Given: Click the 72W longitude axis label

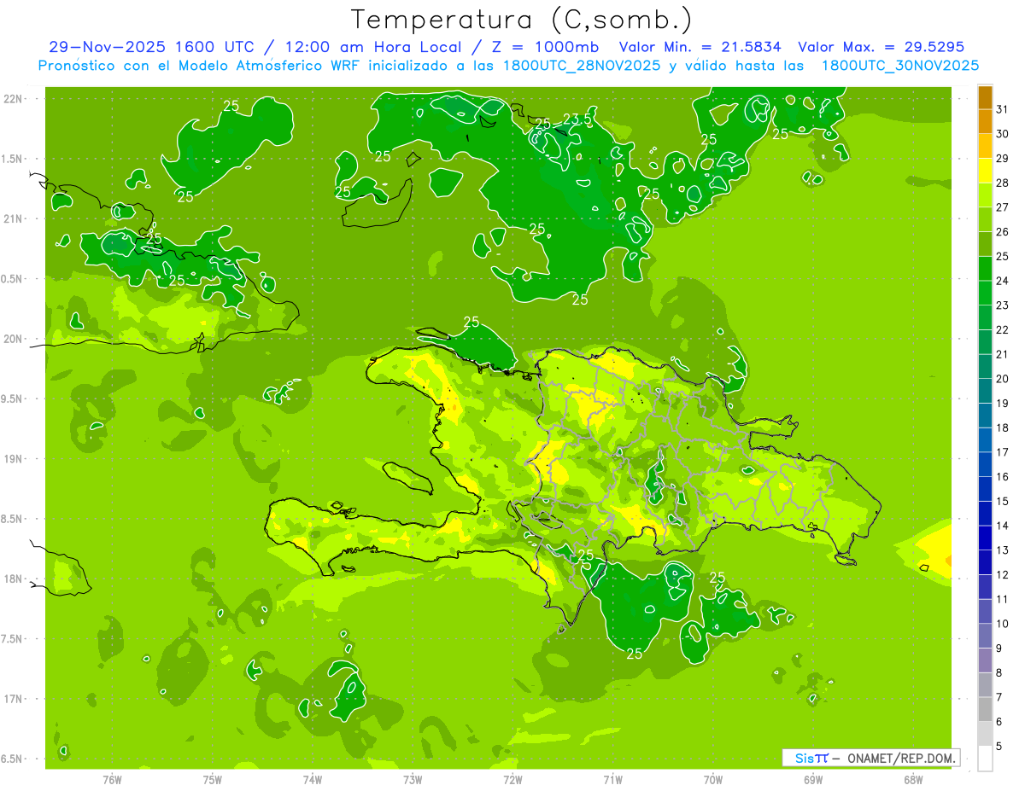Looking at the screenshot, I should click(512, 780).
